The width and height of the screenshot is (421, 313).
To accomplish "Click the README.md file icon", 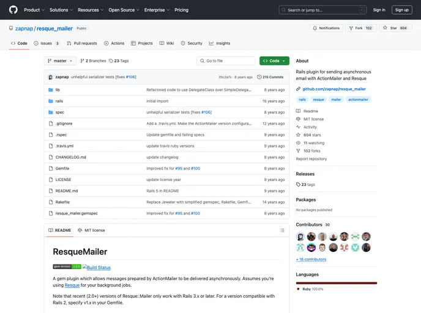I will [50, 191].
